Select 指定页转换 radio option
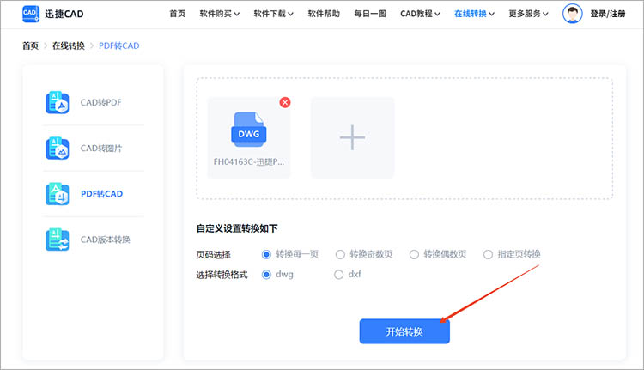This screenshot has width=644, height=370. [x=488, y=255]
